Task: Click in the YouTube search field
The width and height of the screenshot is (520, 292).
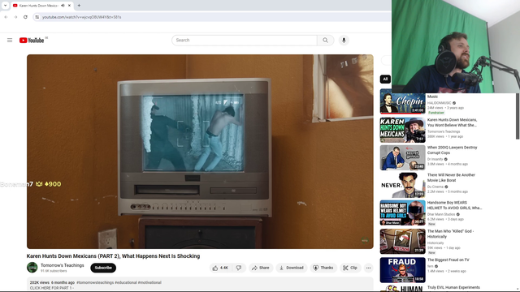Action: pos(245,40)
